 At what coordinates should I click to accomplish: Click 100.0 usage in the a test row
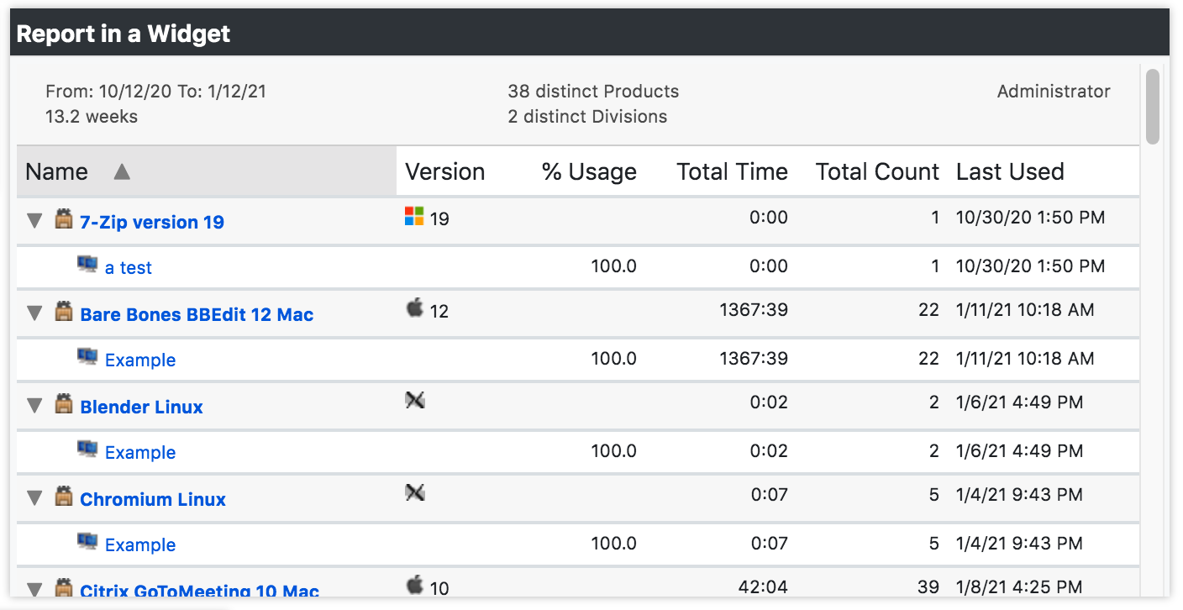613,266
